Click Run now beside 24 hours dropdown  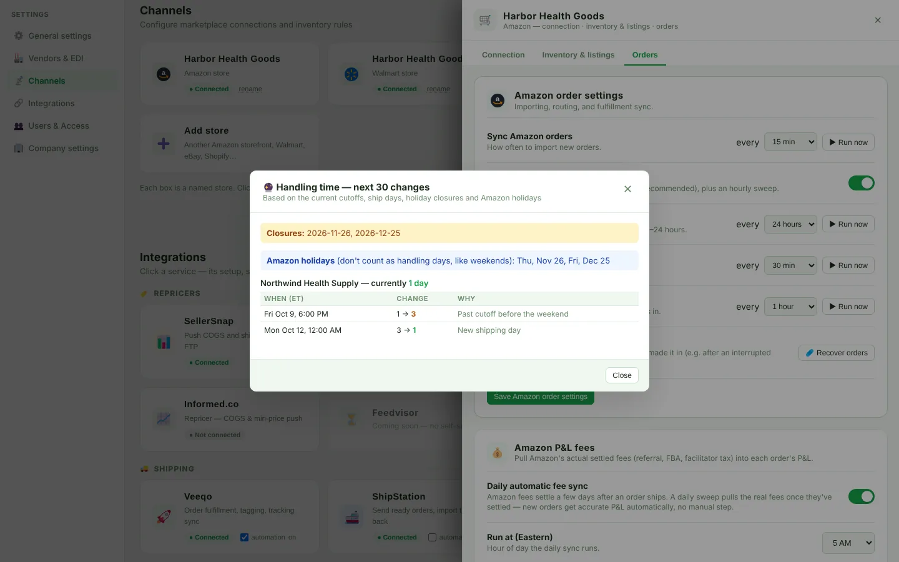[848, 224]
